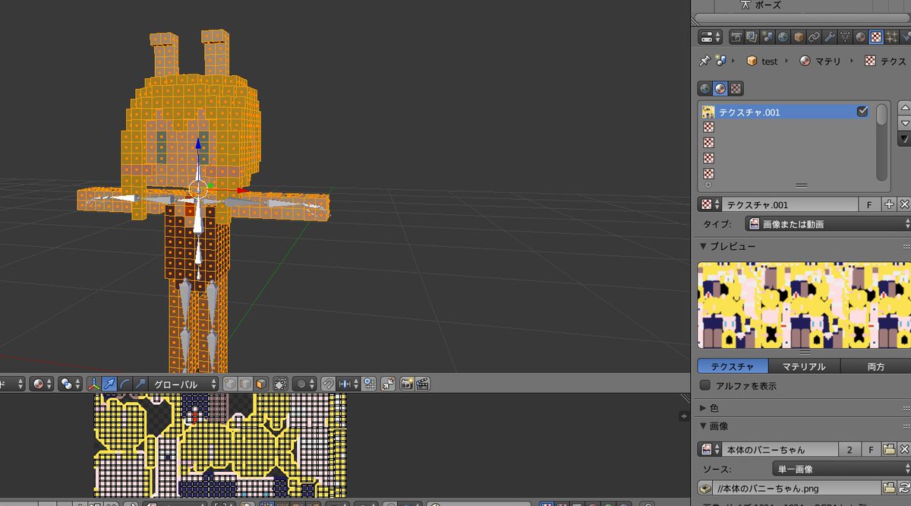Viewport: 911px width, 506px height.
Task: Click the OpenGL render camera icon
Action: (407, 384)
